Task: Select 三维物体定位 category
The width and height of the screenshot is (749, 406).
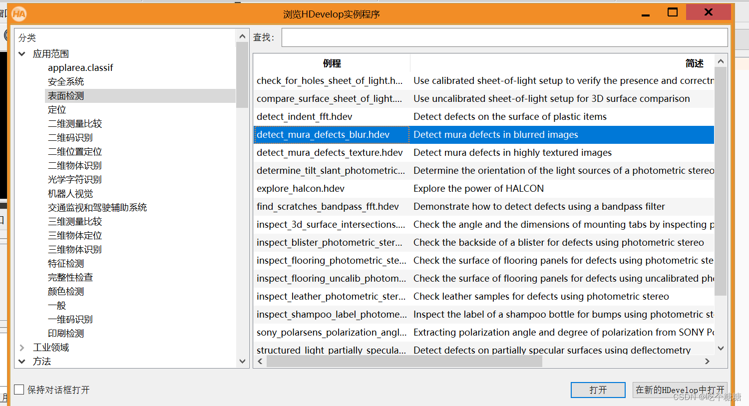Action: pyautogui.click(x=75, y=236)
